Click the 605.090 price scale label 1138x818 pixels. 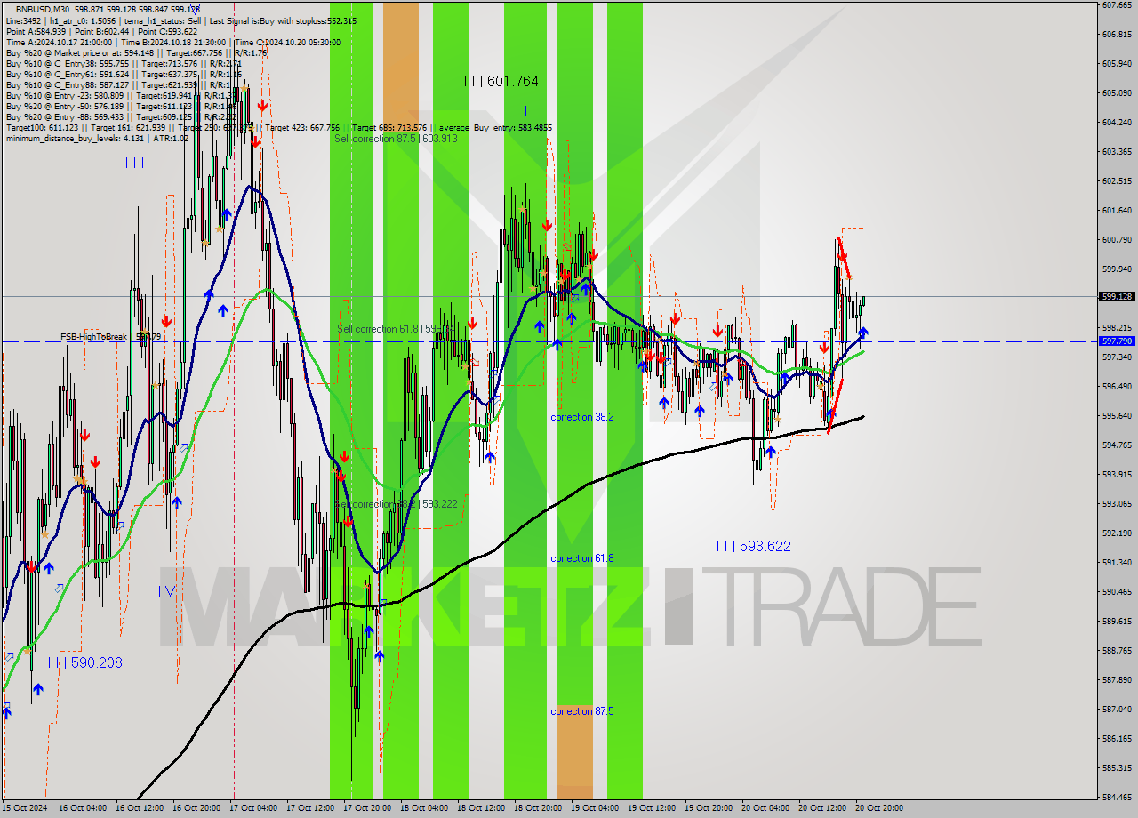(1117, 92)
